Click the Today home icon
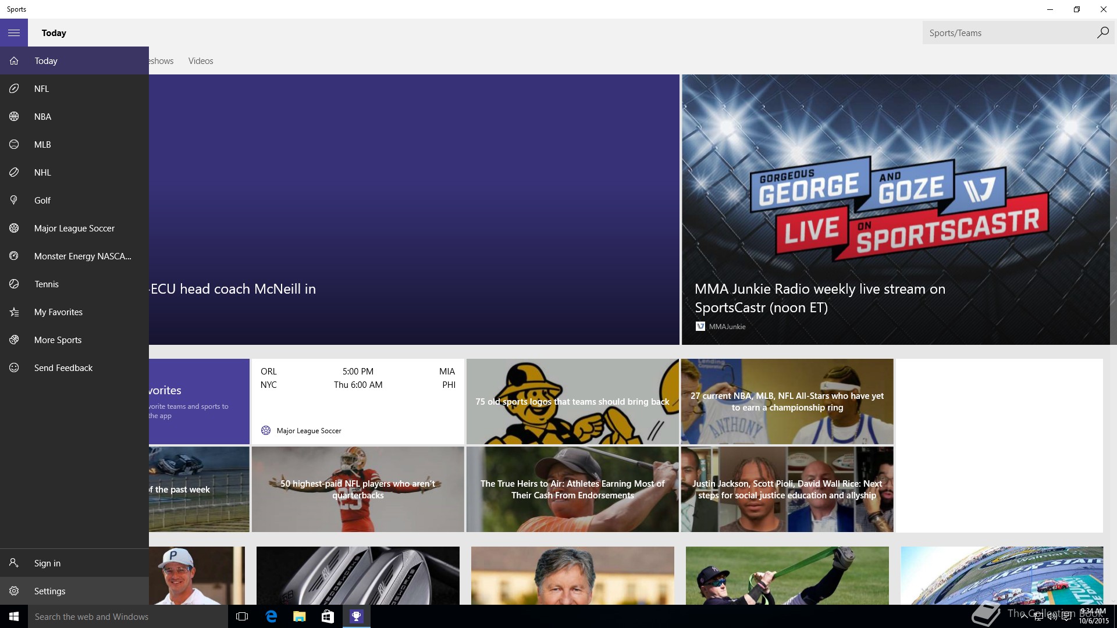The image size is (1117, 628). click(x=14, y=60)
